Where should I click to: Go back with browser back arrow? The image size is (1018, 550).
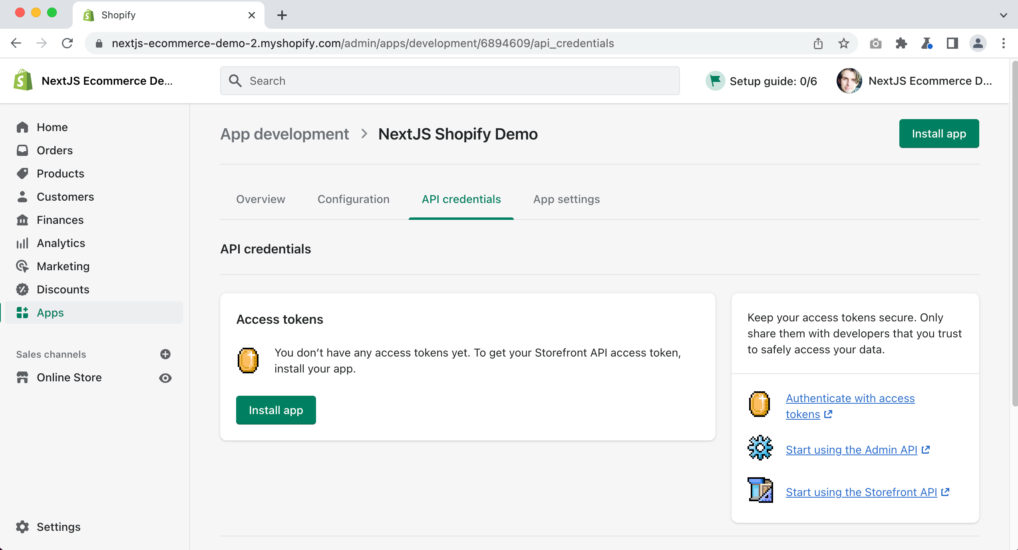[16, 43]
